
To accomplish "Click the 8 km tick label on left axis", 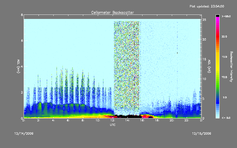I will (x=22, y=15).
